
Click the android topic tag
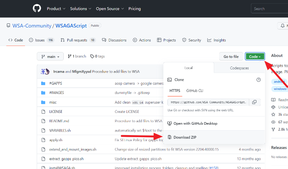pos(279,81)
